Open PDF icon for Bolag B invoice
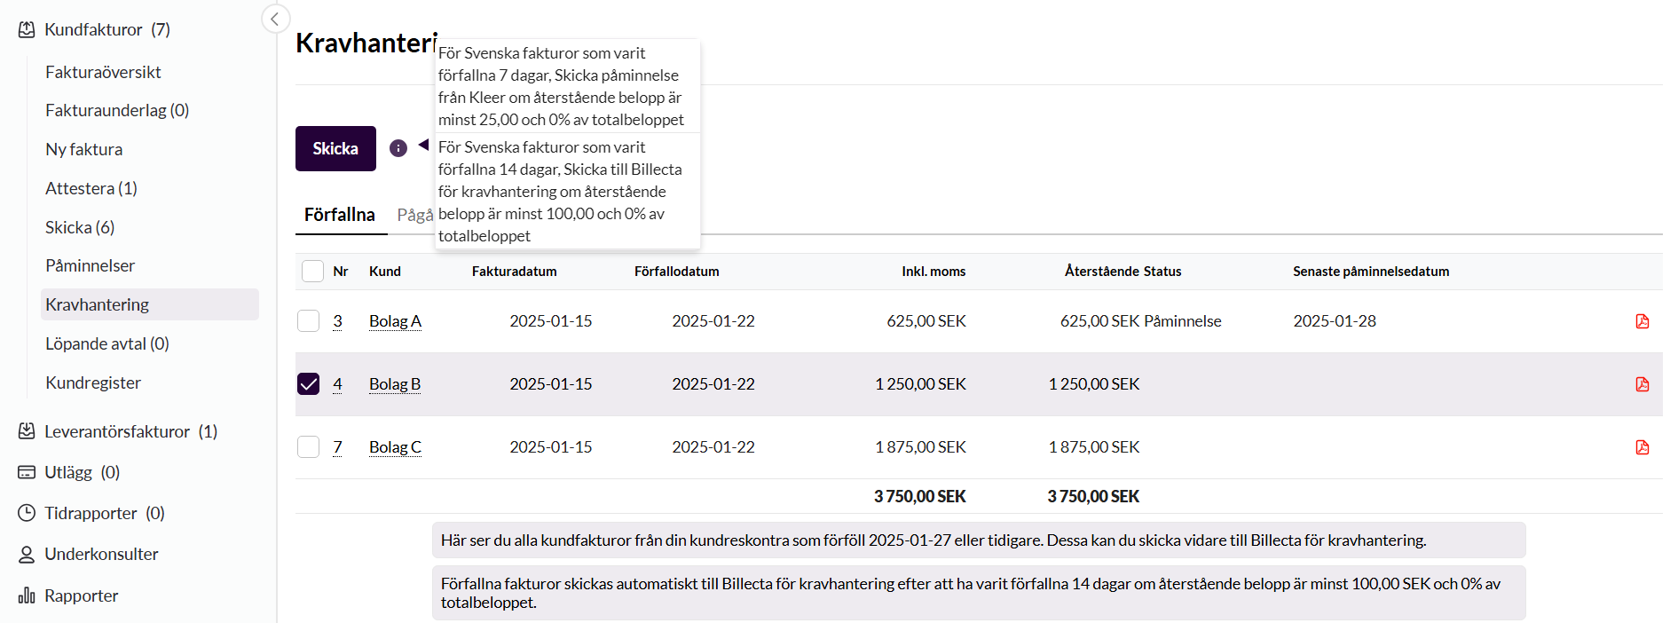 1642,384
